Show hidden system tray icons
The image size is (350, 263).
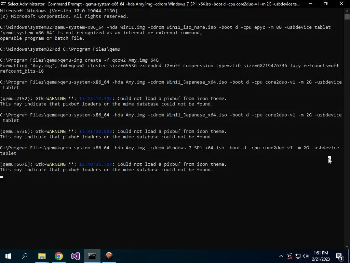coord(281,256)
